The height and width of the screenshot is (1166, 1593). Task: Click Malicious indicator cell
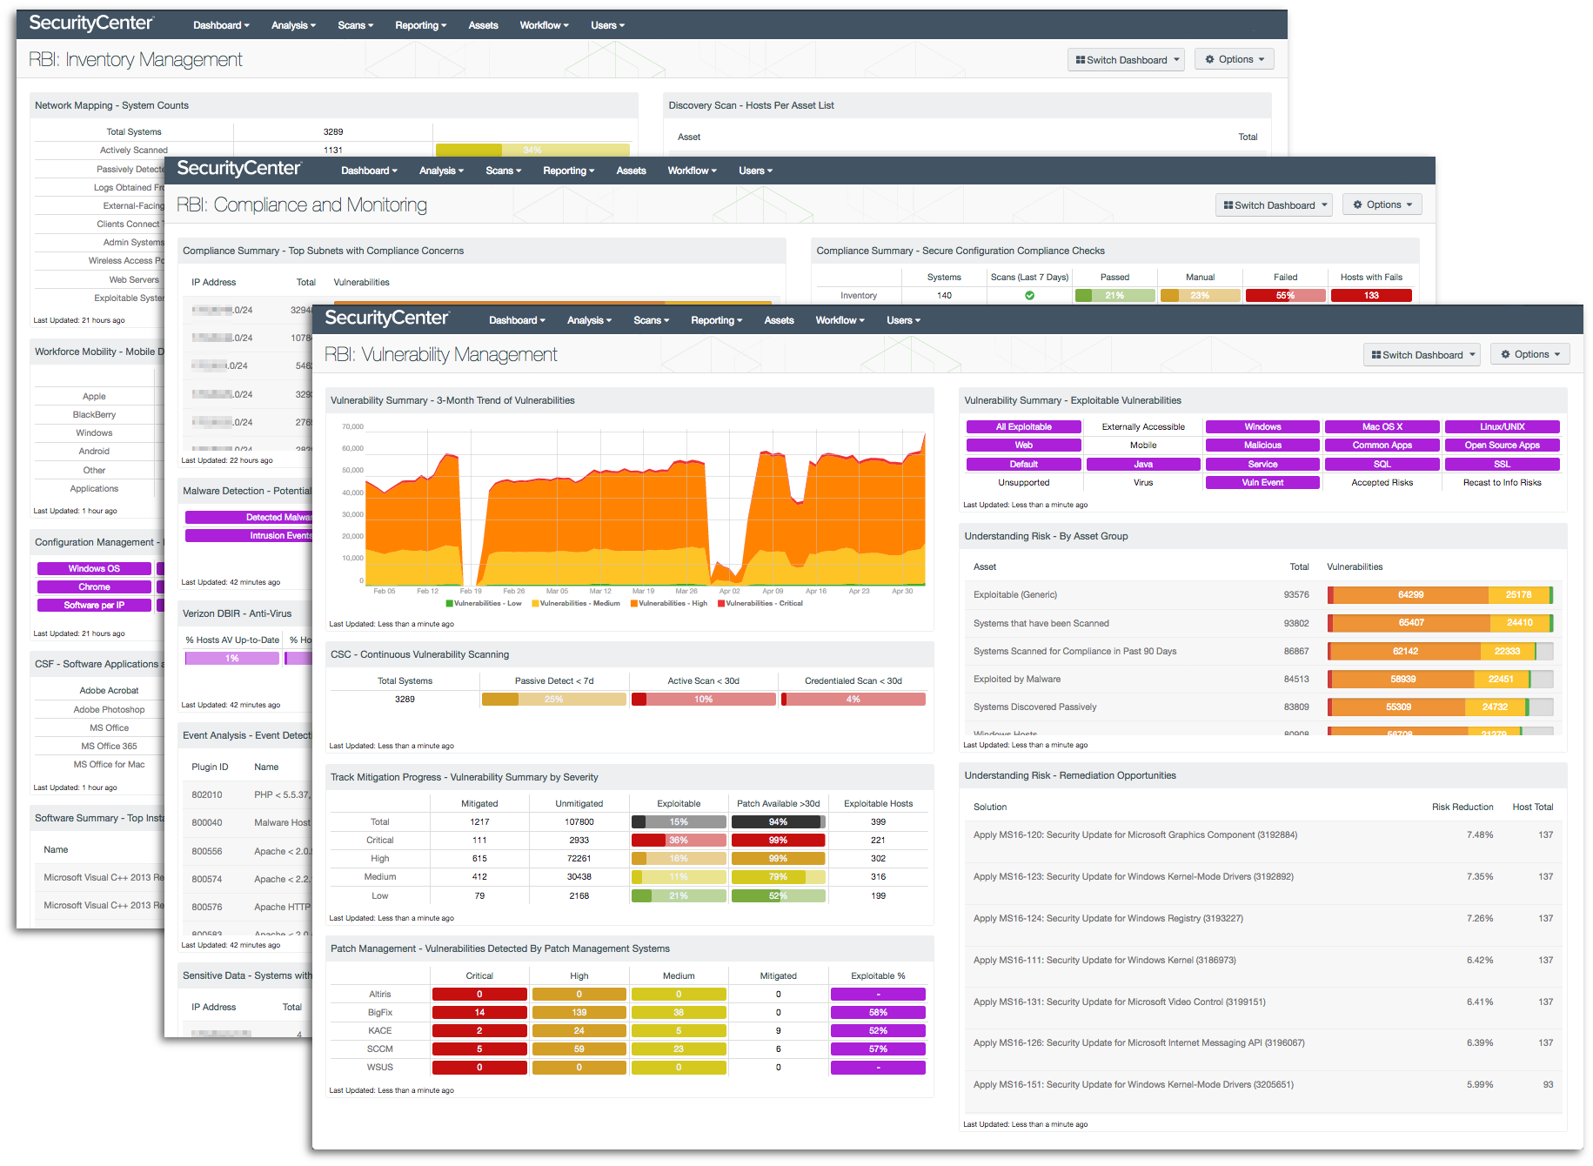pyautogui.click(x=1262, y=446)
